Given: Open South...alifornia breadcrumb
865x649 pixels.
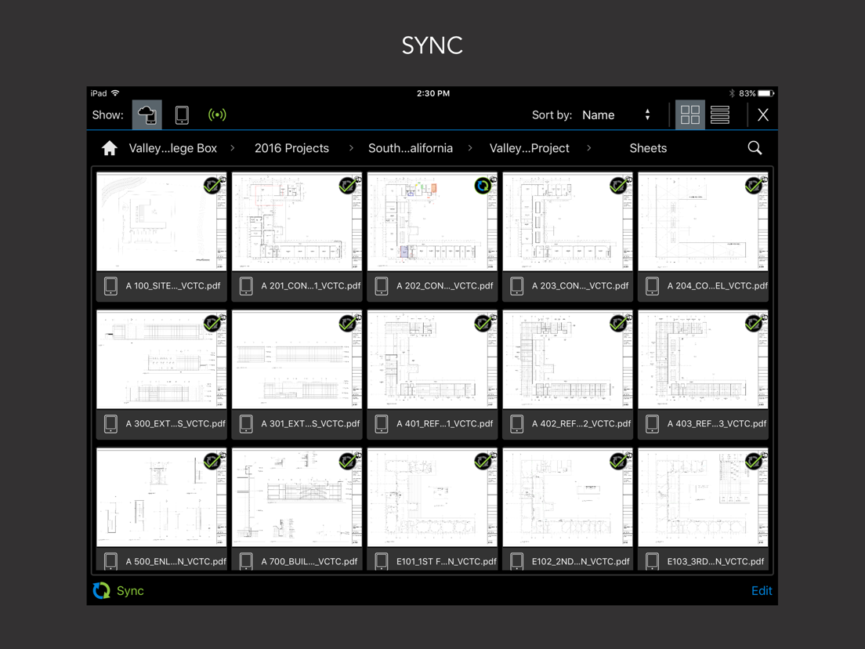Looking at the screenshot, I should click(x=411, y=148).
